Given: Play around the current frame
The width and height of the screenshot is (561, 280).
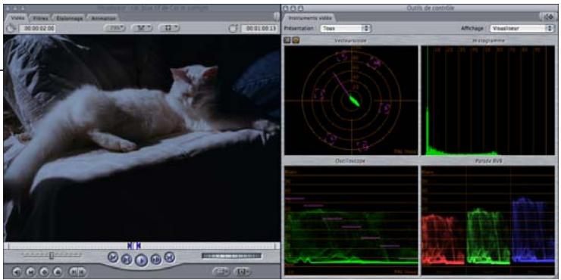Looking at the screenshot, I should (x=156, y=259).
